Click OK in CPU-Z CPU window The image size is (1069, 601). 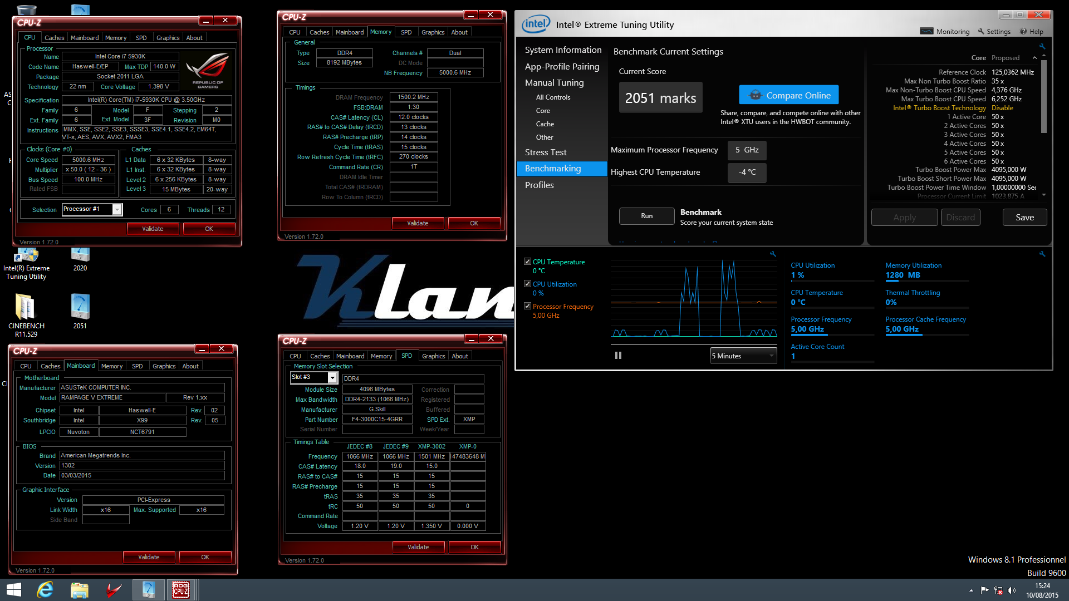click(x=209, y=229)
